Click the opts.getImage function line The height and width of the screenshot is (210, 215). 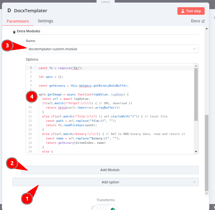[83, 94]
